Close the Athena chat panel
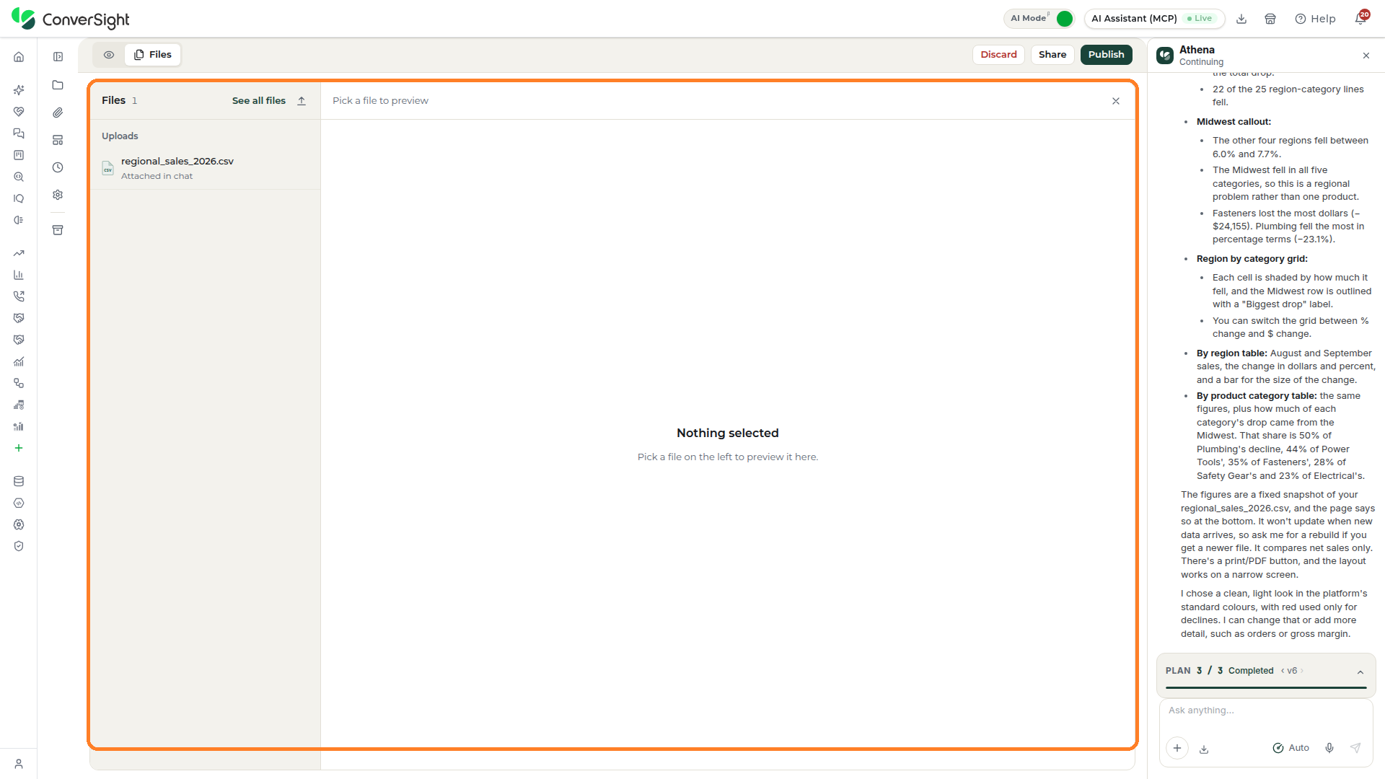1385x779 pixels. [1366, 56]
